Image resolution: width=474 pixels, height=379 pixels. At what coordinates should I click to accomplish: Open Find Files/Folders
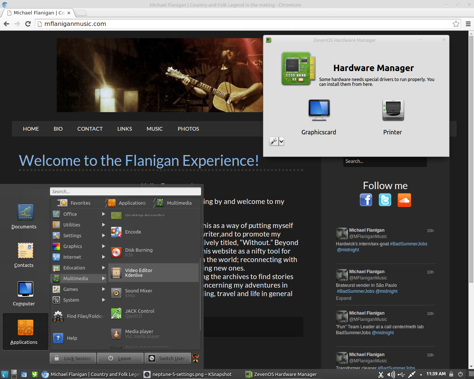[79, 316]
